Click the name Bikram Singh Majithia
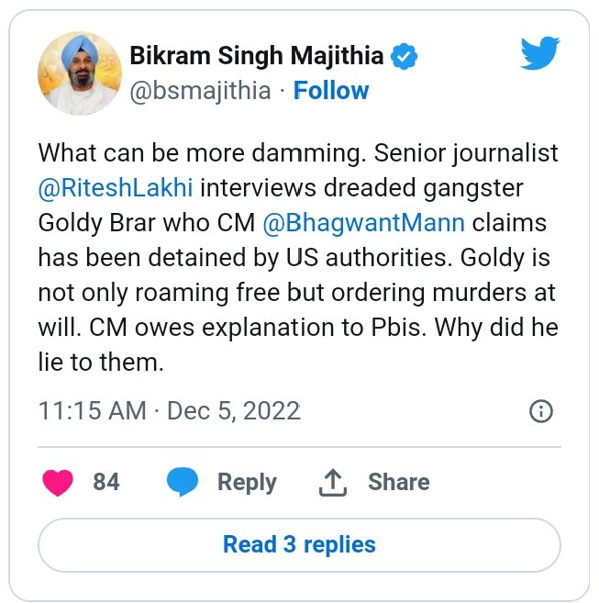The image size is (599, 603). point(257,57)
